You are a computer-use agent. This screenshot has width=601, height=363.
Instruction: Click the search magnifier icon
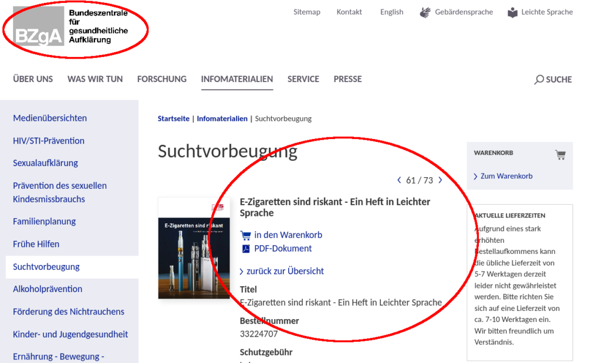[539, 80]
